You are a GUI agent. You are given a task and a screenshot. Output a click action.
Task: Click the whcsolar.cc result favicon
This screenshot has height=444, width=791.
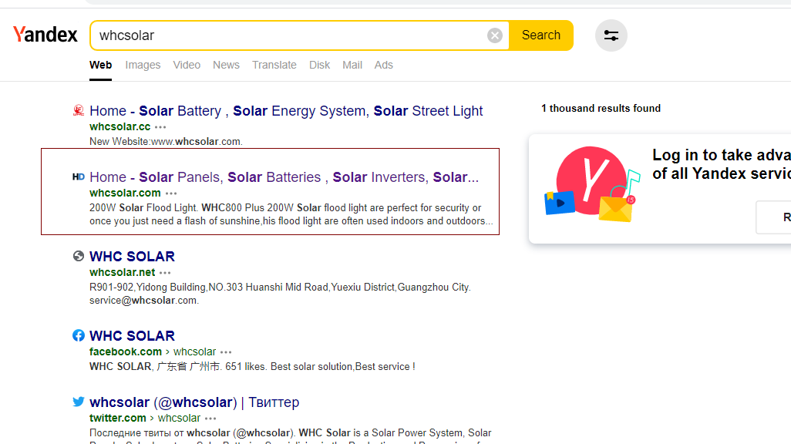click(x=79, y=111)
